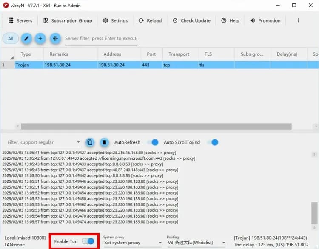Viewport: 319px width, 249px height.
Task: Click the Server filter input field
Action: point(101,38)
